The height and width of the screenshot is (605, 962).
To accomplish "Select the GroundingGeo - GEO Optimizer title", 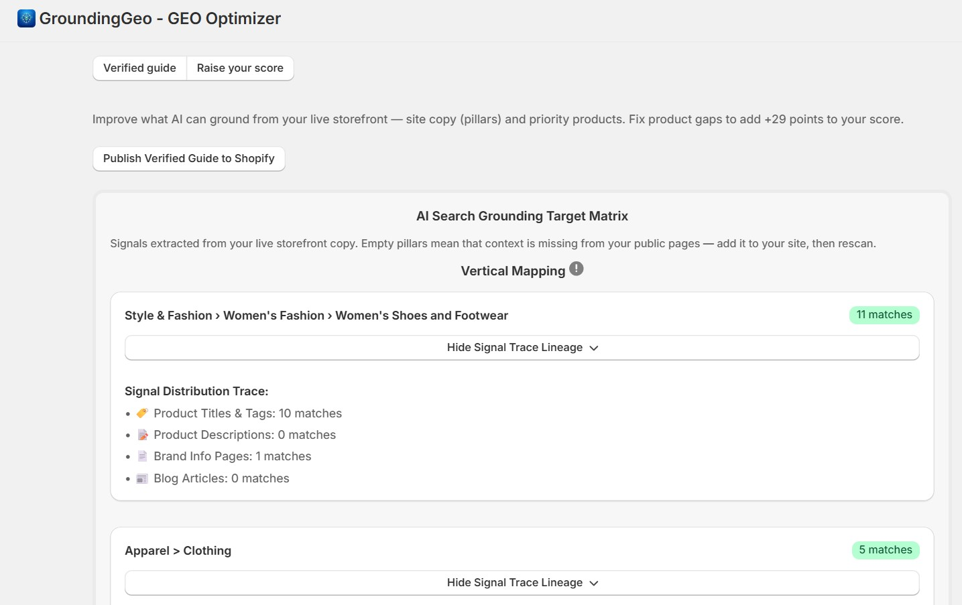I will 160,19.
